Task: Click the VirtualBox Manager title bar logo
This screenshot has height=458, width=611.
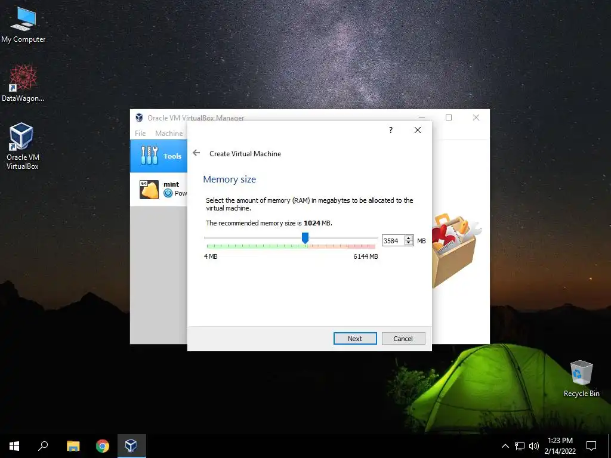Action: [x=139, y=117]
